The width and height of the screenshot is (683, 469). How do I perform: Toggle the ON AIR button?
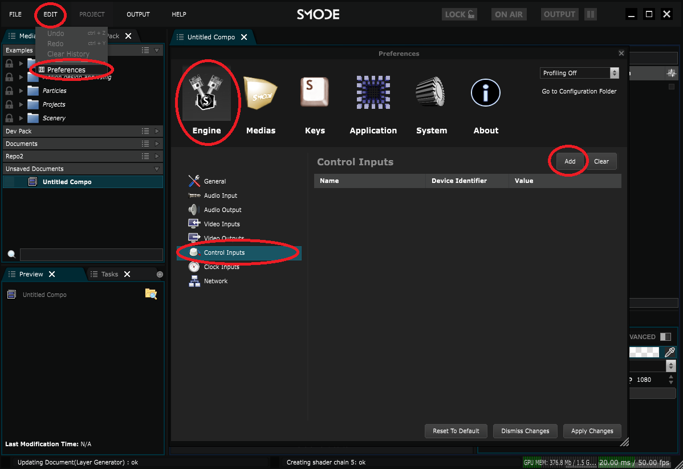[509, 14]
